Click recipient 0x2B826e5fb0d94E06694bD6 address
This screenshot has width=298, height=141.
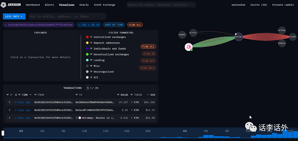pyautogui.click(x=95, y=102)
